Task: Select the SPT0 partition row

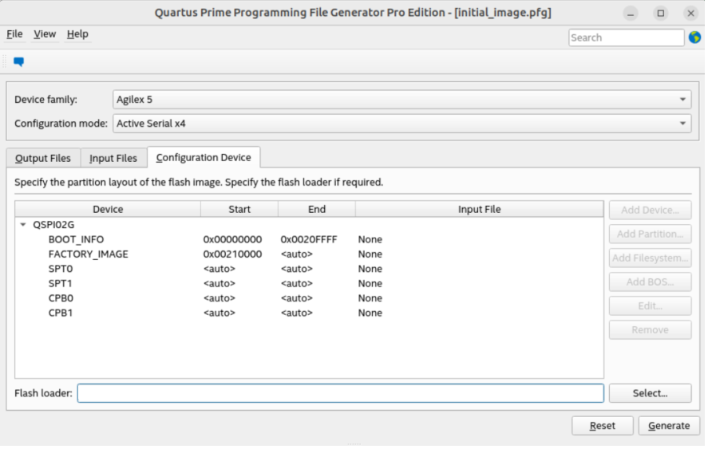Action: 60,269
